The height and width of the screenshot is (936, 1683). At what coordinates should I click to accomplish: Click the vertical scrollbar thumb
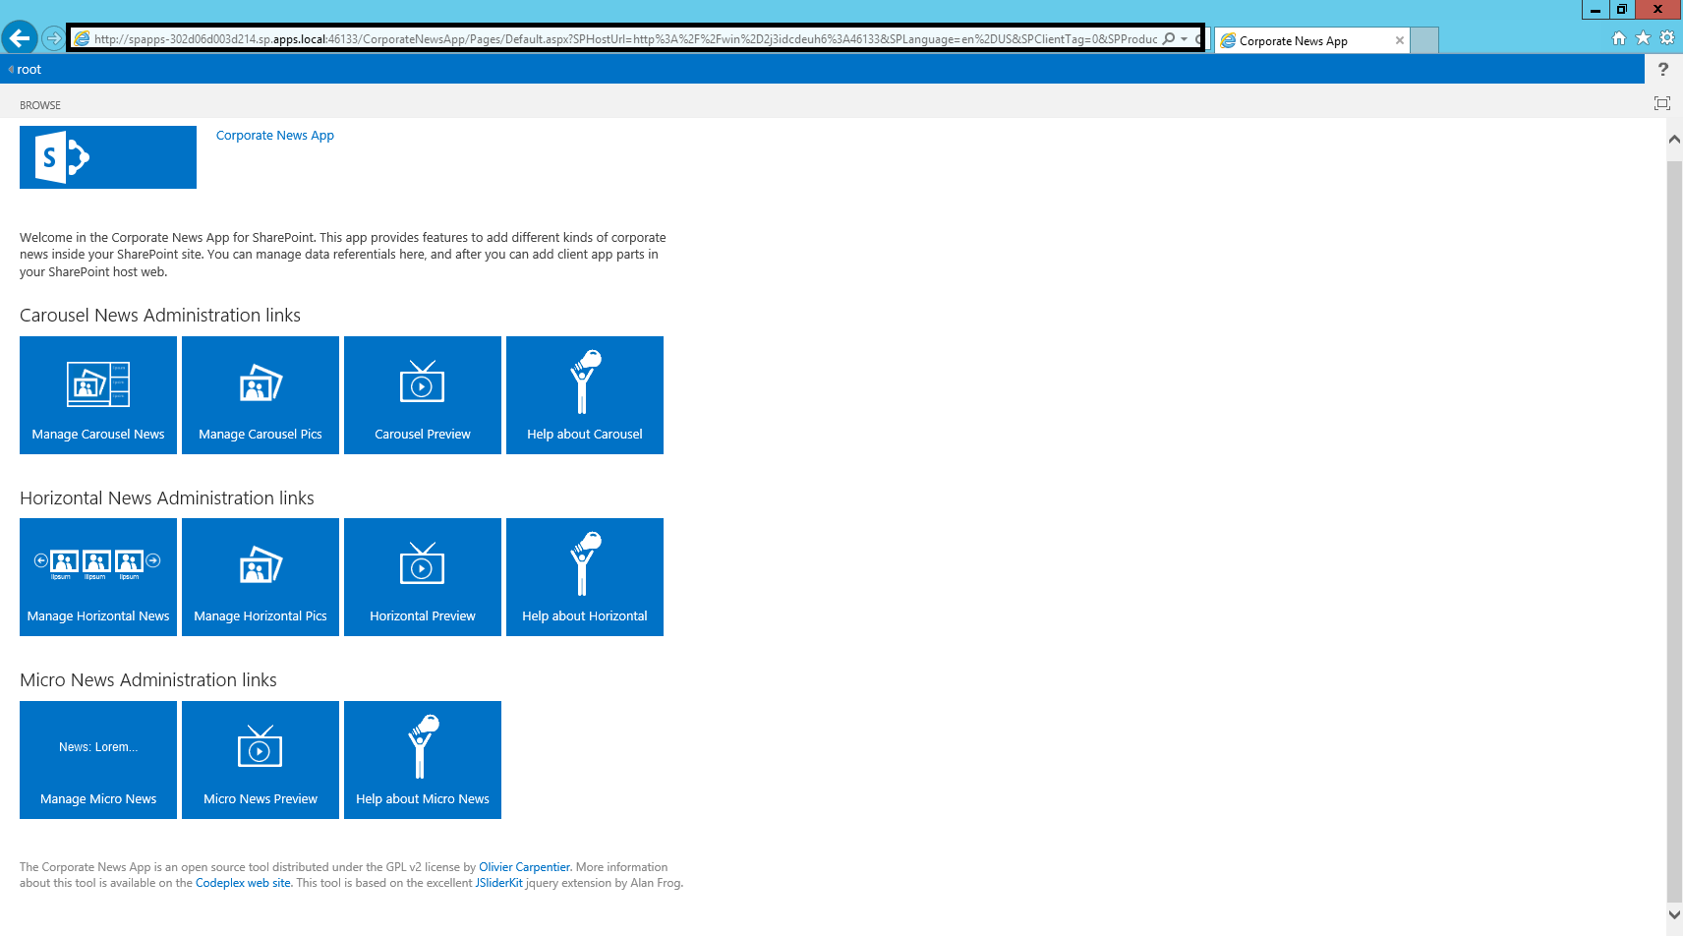tap(1674, 531)
